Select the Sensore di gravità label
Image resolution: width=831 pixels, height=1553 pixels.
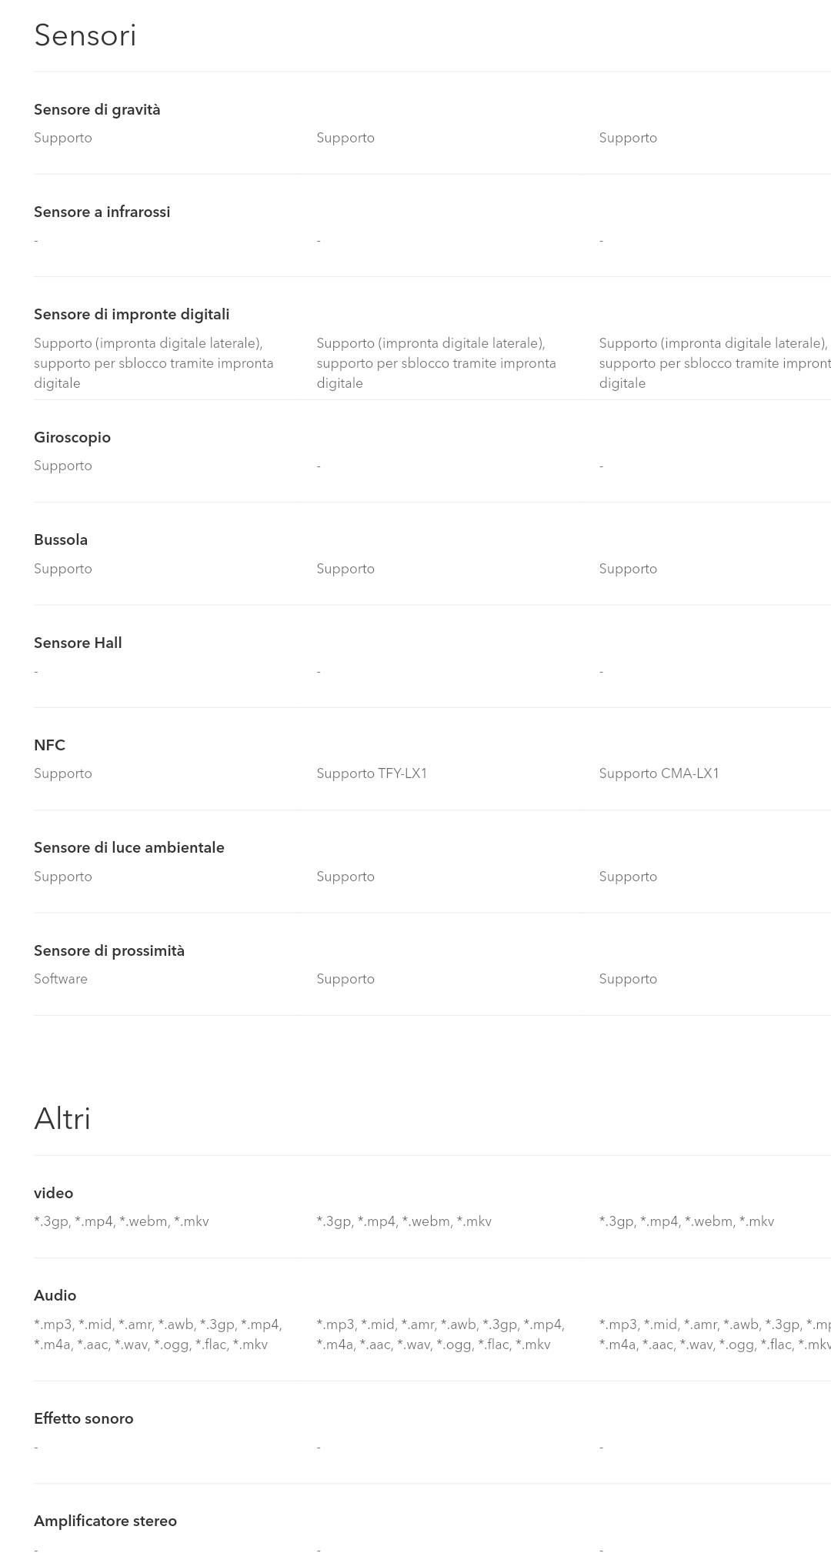point(97,109)
